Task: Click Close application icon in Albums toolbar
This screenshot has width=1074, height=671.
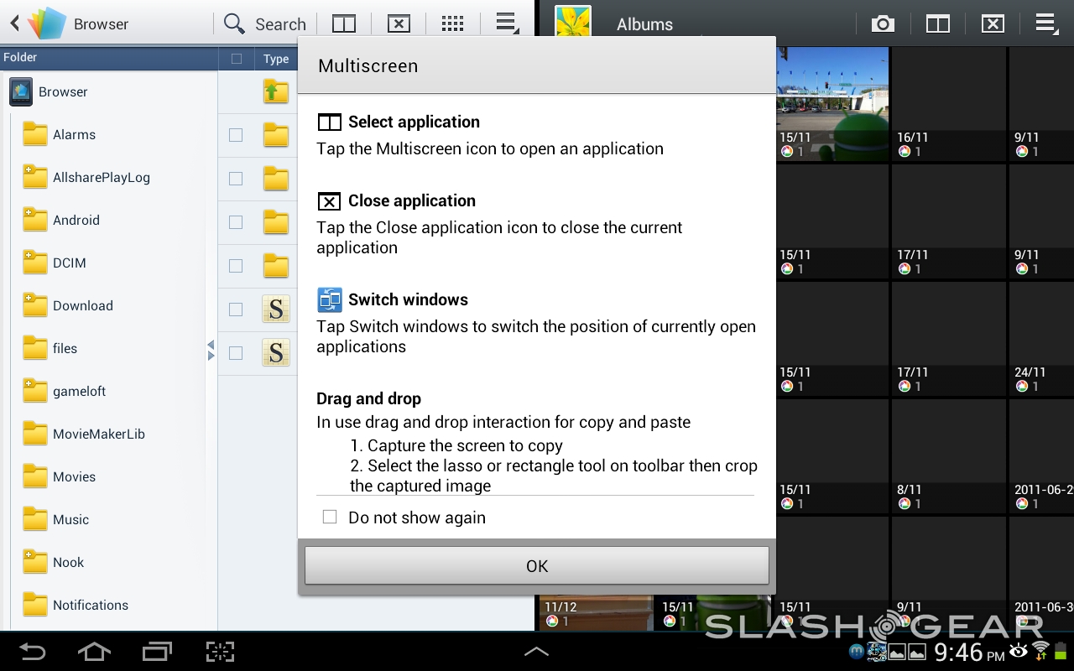Action: click(x=993, y=24)
